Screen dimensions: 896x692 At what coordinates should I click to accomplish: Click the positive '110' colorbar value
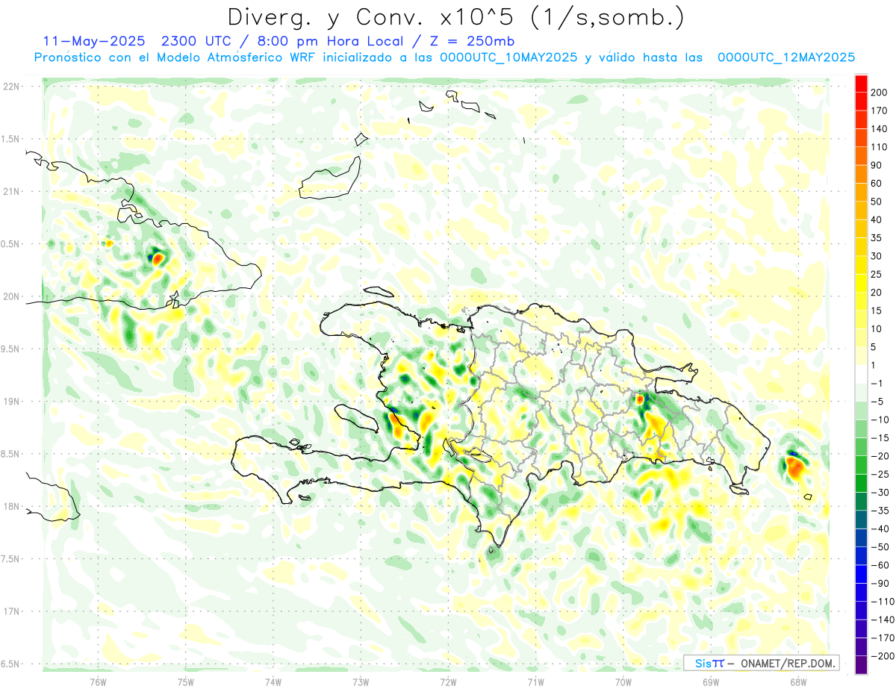click(880, 147)
